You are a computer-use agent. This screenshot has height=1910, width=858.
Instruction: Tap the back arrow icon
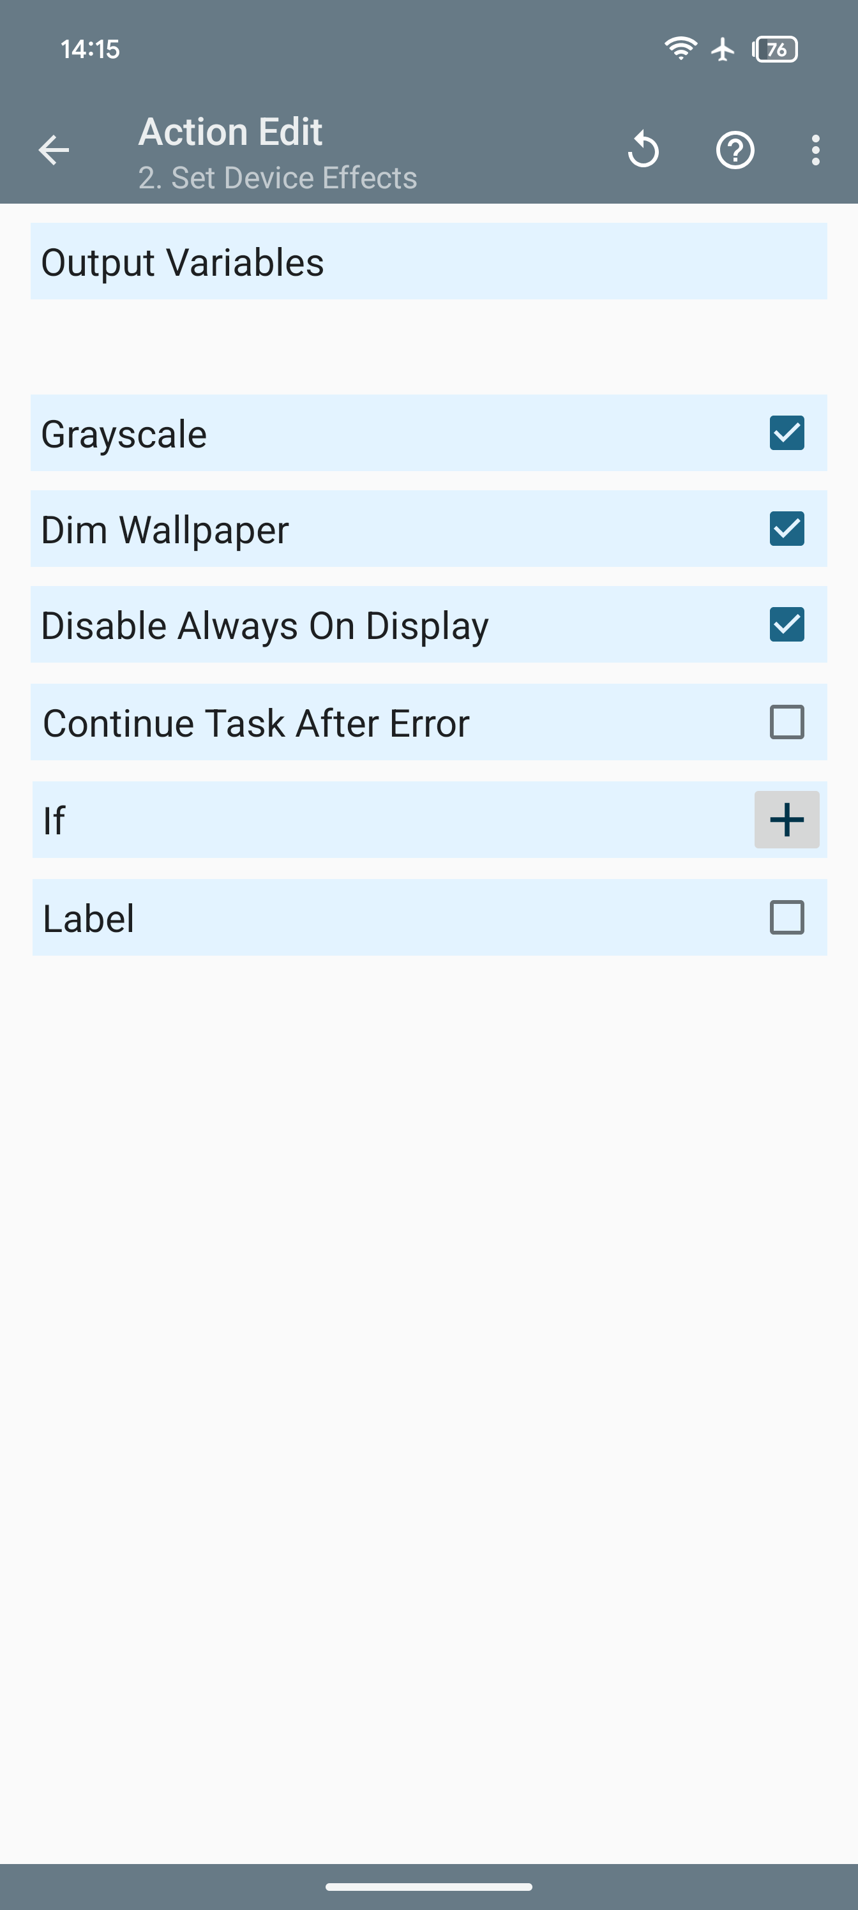54,150
